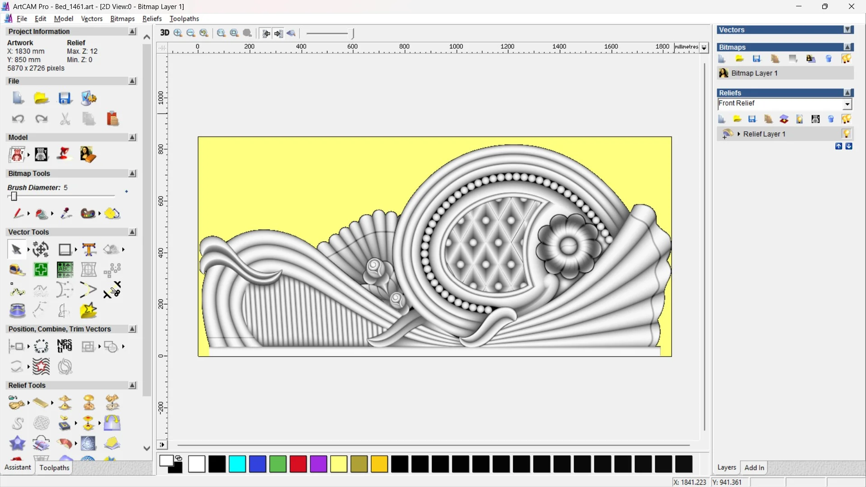Toggle Relief Layer 1 visibility bulb
This screenshot has width=866, height=487.
point(846,134)
